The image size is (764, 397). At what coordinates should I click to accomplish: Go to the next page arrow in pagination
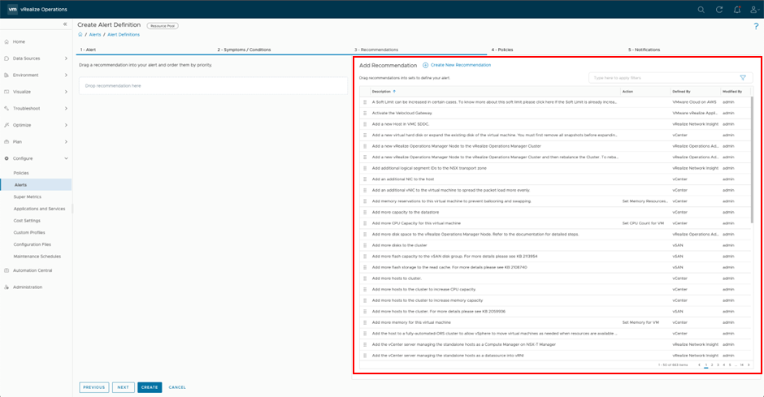749,365
